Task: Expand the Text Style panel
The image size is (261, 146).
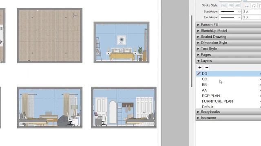Action: [x=228, y=49]
